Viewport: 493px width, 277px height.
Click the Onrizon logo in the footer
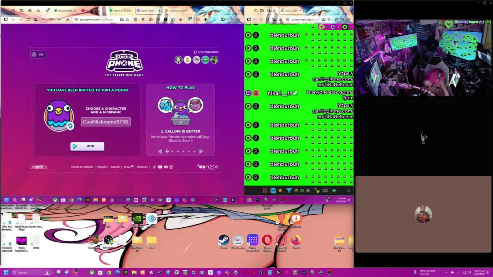[x=207, y=167]
